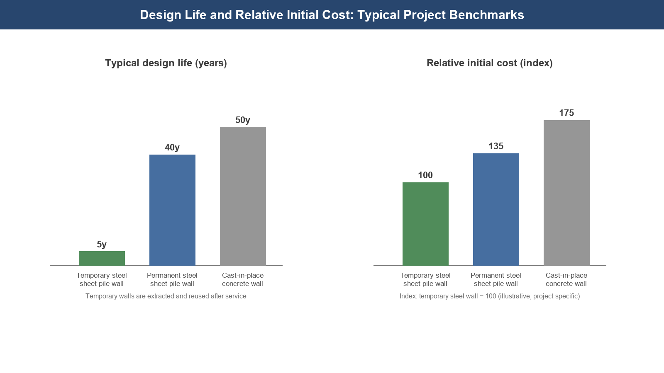The width and height of the screenshot is (664, 373).
Task: Select the gray 50y concrete wall bar
Action: coord(243,196)
